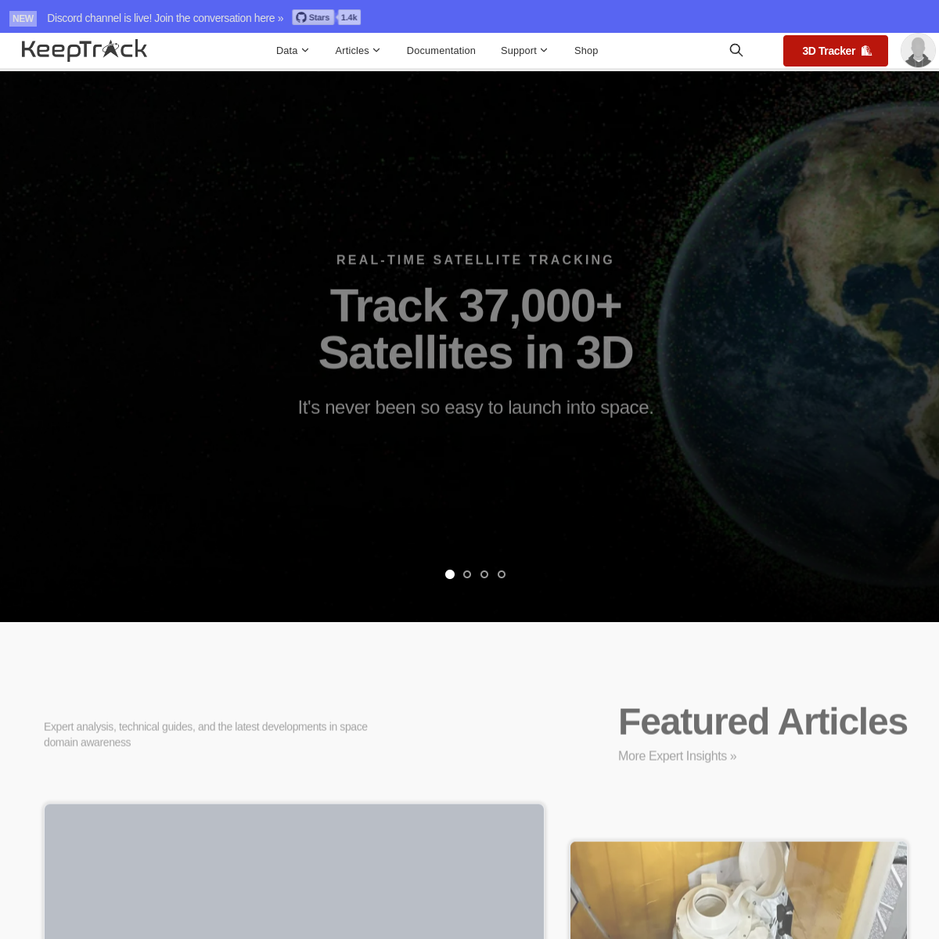Screen dimensions: 939x939
Task: Go to the Shop section
Action: tap(585, 50)
